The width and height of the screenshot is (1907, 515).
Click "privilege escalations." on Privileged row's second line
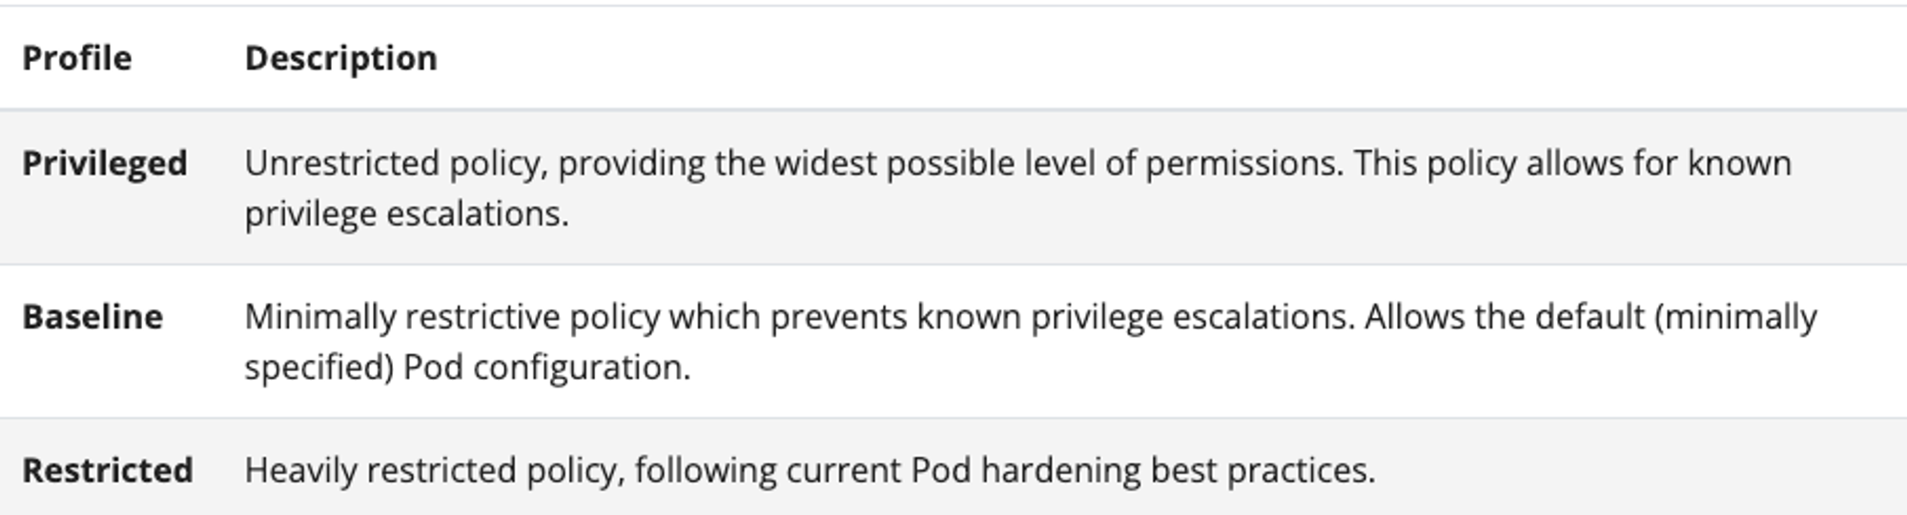coord(406,214)
